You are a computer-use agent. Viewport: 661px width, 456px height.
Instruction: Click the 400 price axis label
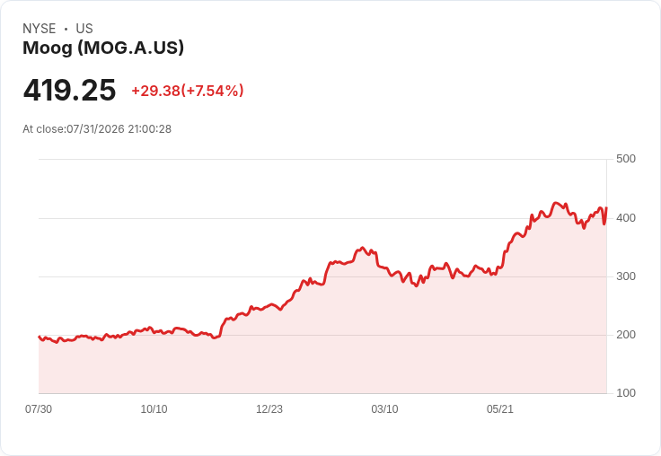[626, 218]
